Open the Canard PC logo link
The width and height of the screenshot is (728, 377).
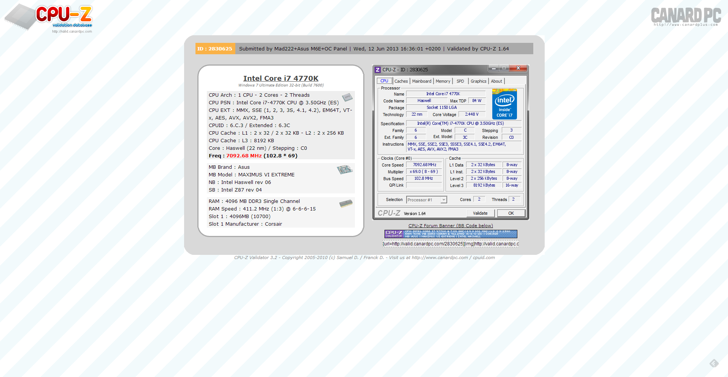tap(686, 17)
